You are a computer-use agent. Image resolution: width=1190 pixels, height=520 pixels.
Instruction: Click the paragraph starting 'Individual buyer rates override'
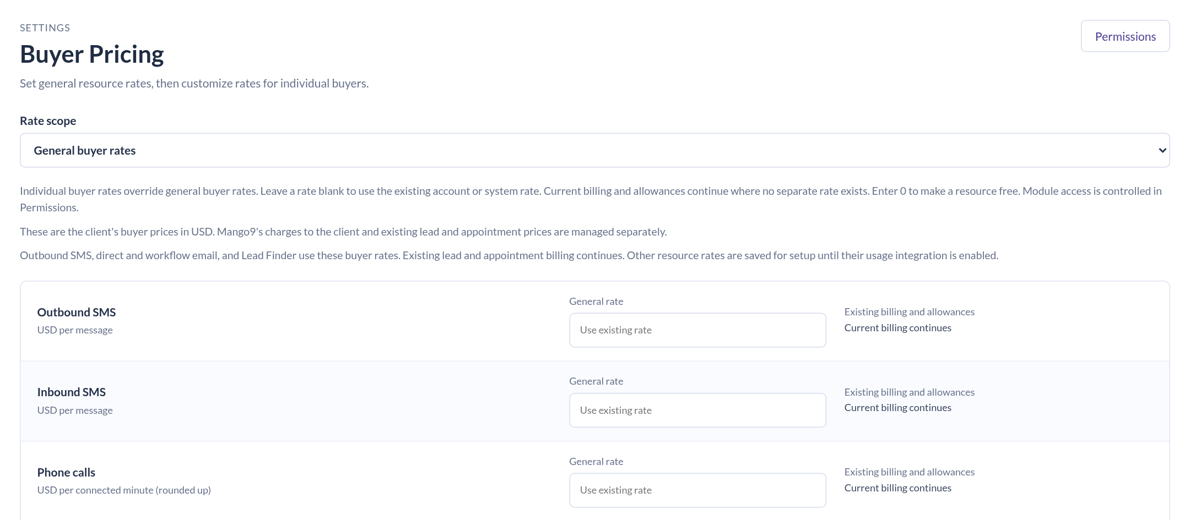click(591, 199)
